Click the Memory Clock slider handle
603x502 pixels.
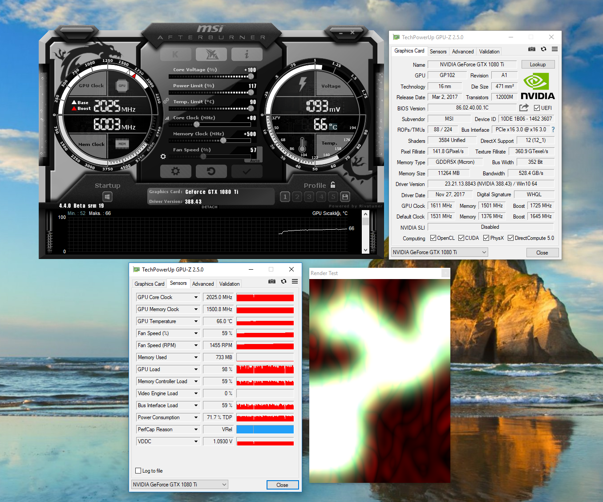click(223, 141)
